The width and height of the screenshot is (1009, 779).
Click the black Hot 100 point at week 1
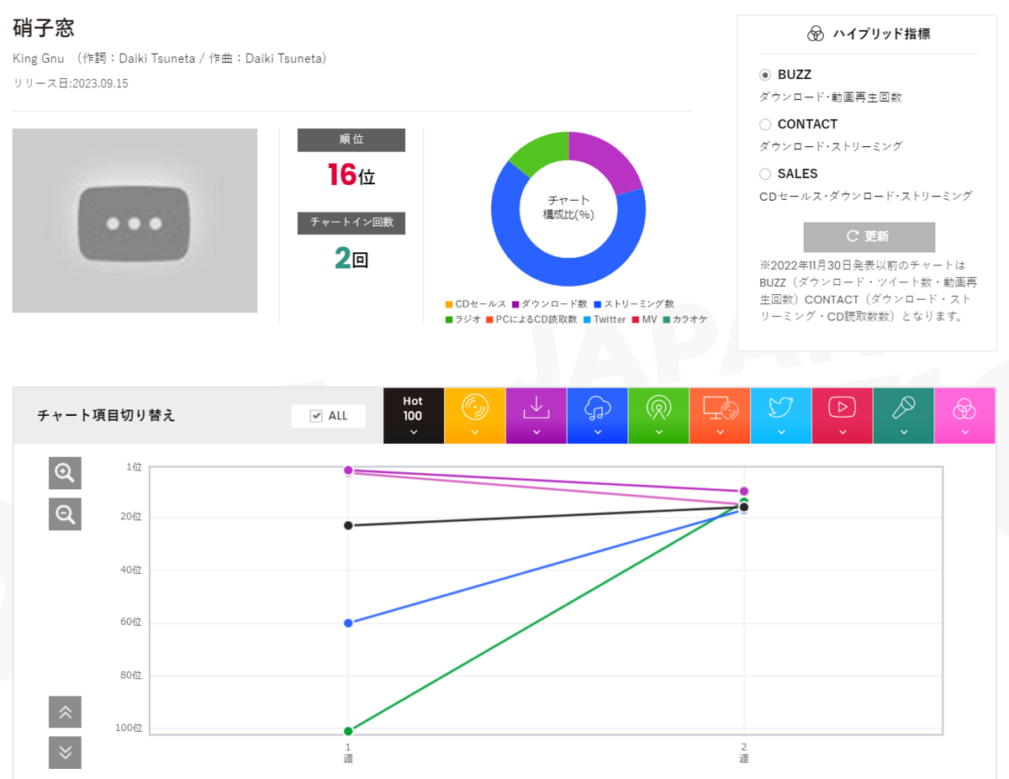[348, 525]
